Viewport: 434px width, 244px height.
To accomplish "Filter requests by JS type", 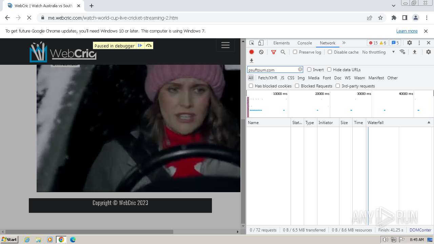I will pos(282,78).
